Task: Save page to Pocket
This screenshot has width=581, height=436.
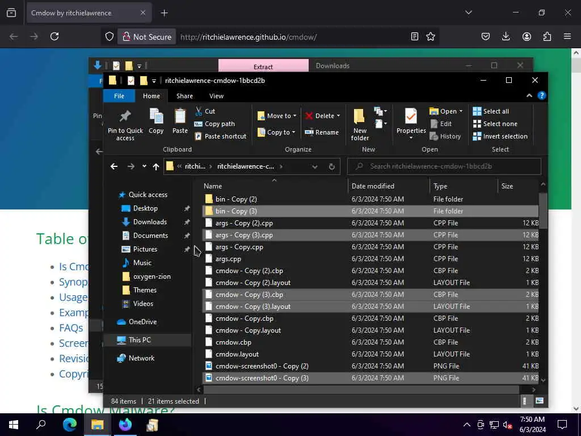Action: 486,36
